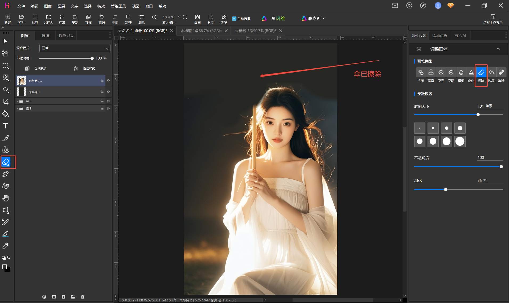Select the Text tool
Image resolution: width=509 pixels, height=303 pixels.
point(5,126)
